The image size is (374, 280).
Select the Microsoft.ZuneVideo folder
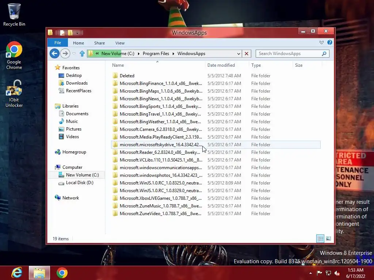215,214
